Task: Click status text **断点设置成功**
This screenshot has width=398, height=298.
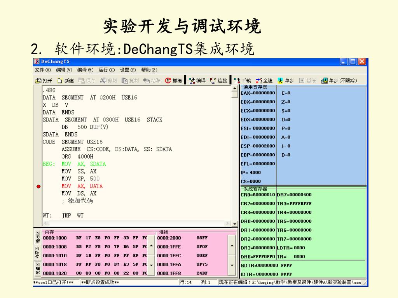Action: pos(100,282)
